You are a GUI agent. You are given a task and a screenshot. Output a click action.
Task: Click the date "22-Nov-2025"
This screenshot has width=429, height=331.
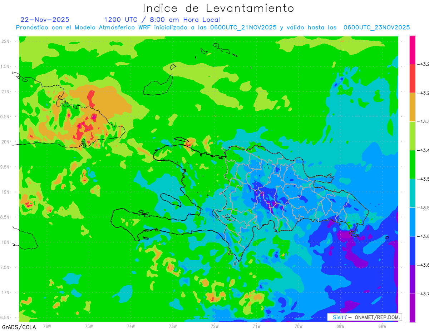pos(45,20)
